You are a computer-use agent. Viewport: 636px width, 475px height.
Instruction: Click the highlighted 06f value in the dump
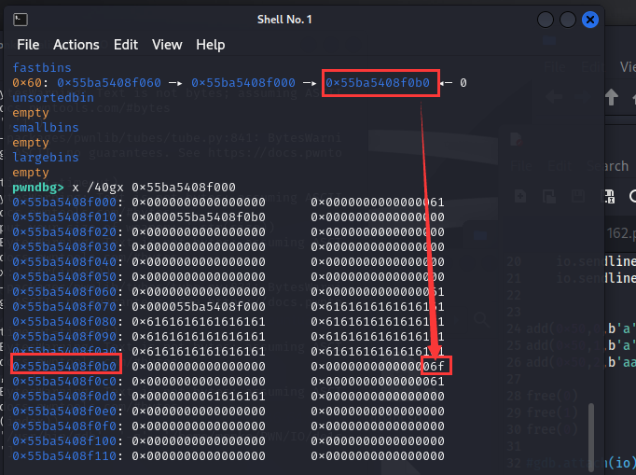point(435,367)
